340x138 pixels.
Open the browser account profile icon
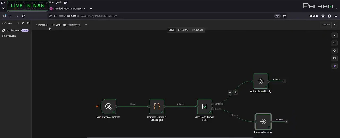click(323, 16)
